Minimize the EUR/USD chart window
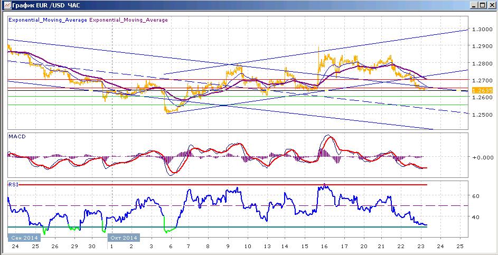 [474, 5]
